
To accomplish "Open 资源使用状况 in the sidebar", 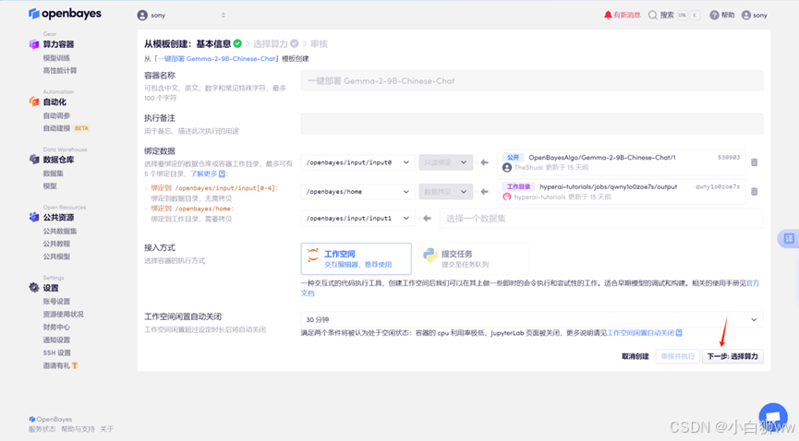I will (x=63, y=315).
